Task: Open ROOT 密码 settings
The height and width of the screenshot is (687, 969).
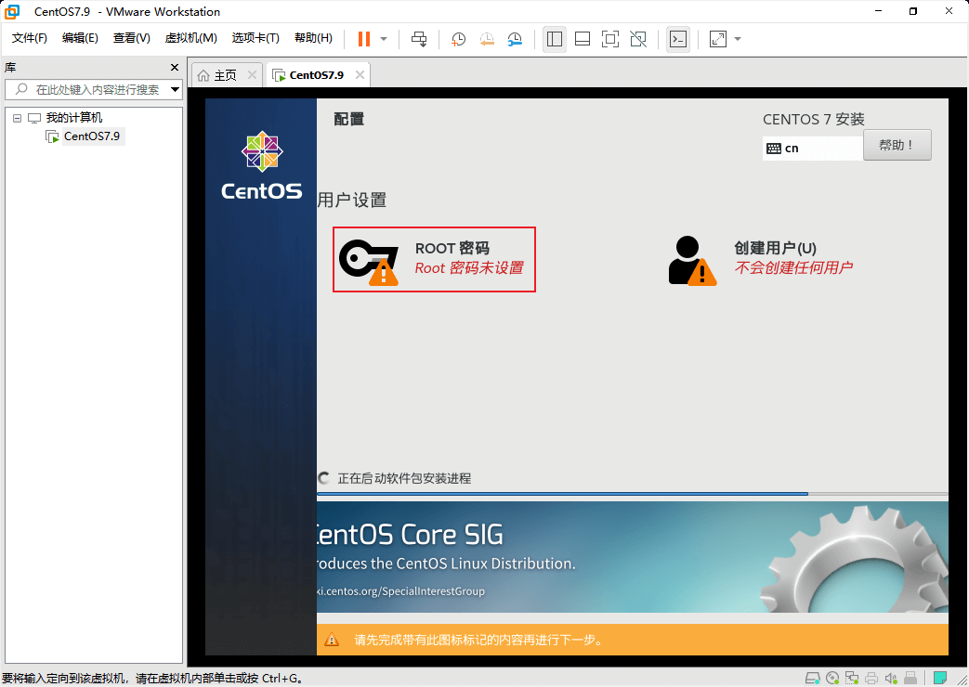Action: tap(434, 259)
